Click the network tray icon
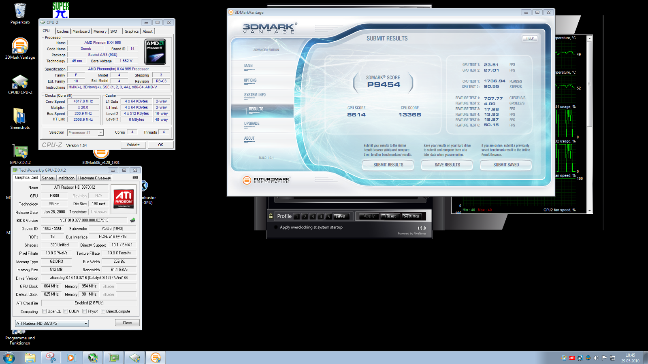Image resolution: width=648 pixels, height=364 pixels. coord(612,358)
